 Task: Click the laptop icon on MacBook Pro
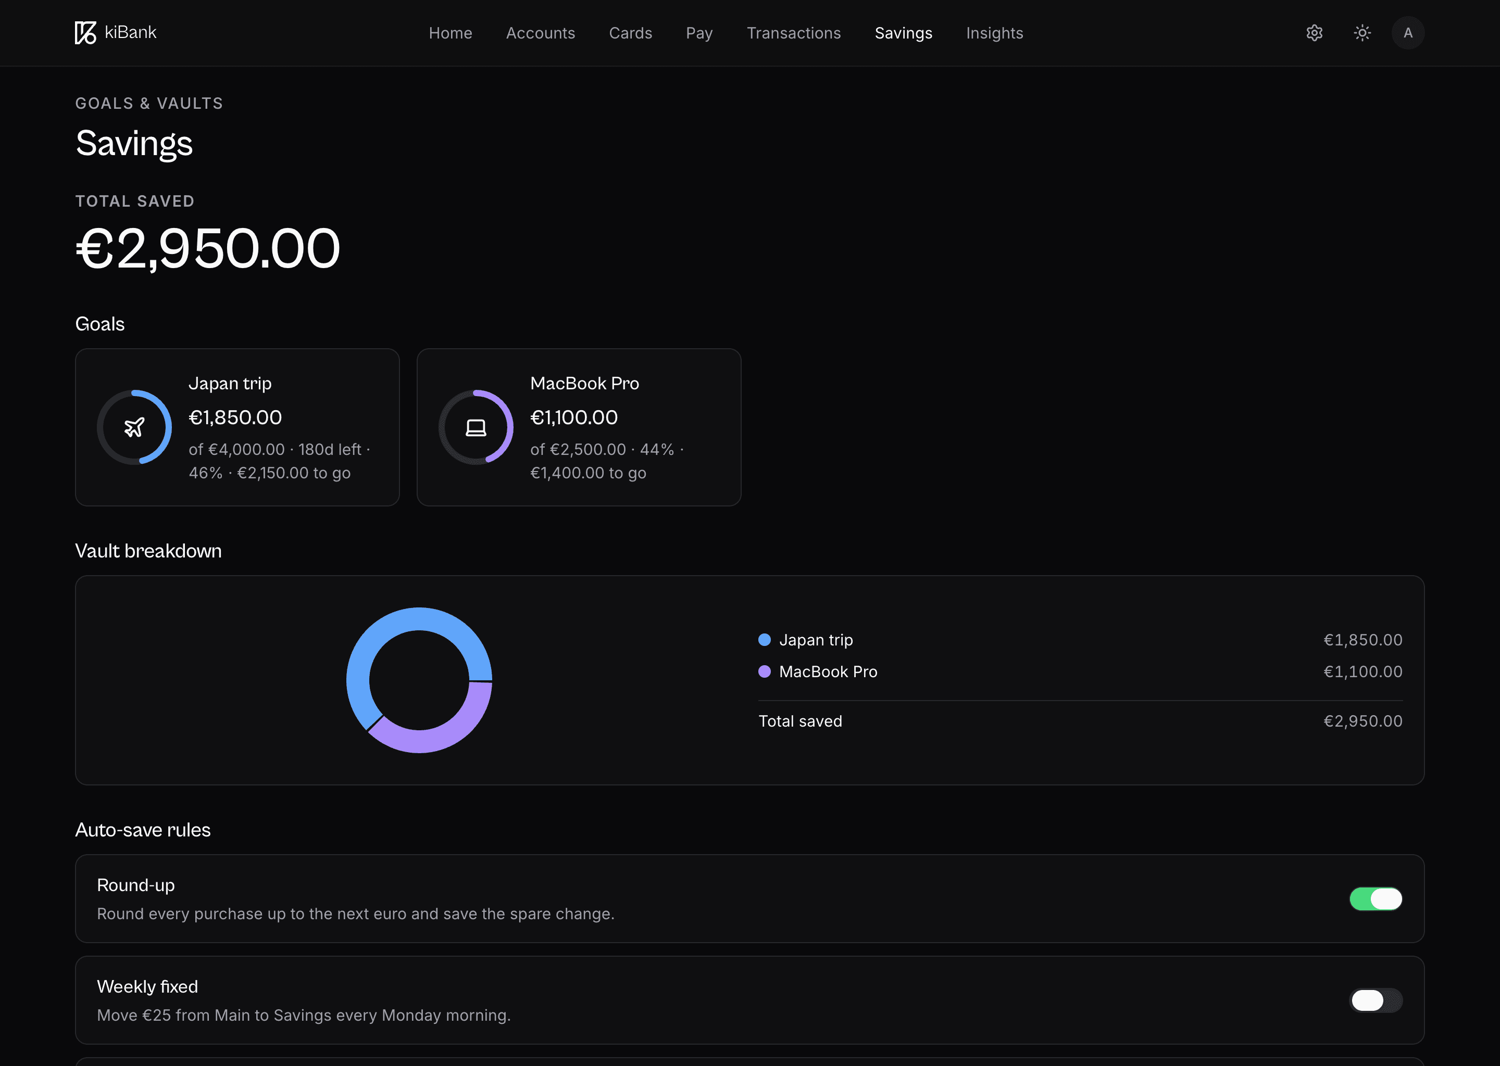pyautogui.click(x=476, y=427)
